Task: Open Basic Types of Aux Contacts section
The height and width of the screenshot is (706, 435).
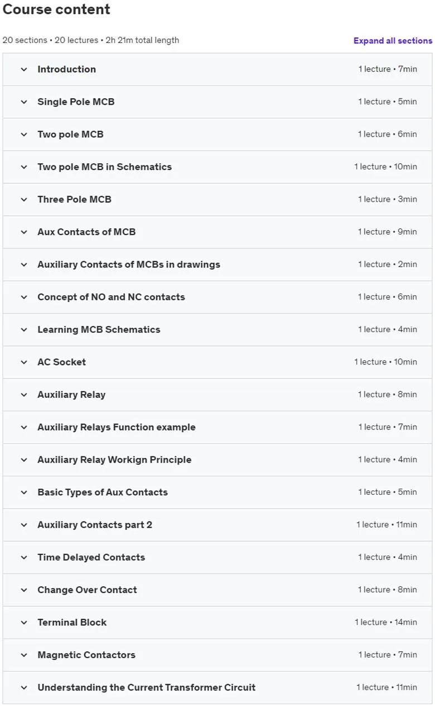Action: click(x=217, y=492)
